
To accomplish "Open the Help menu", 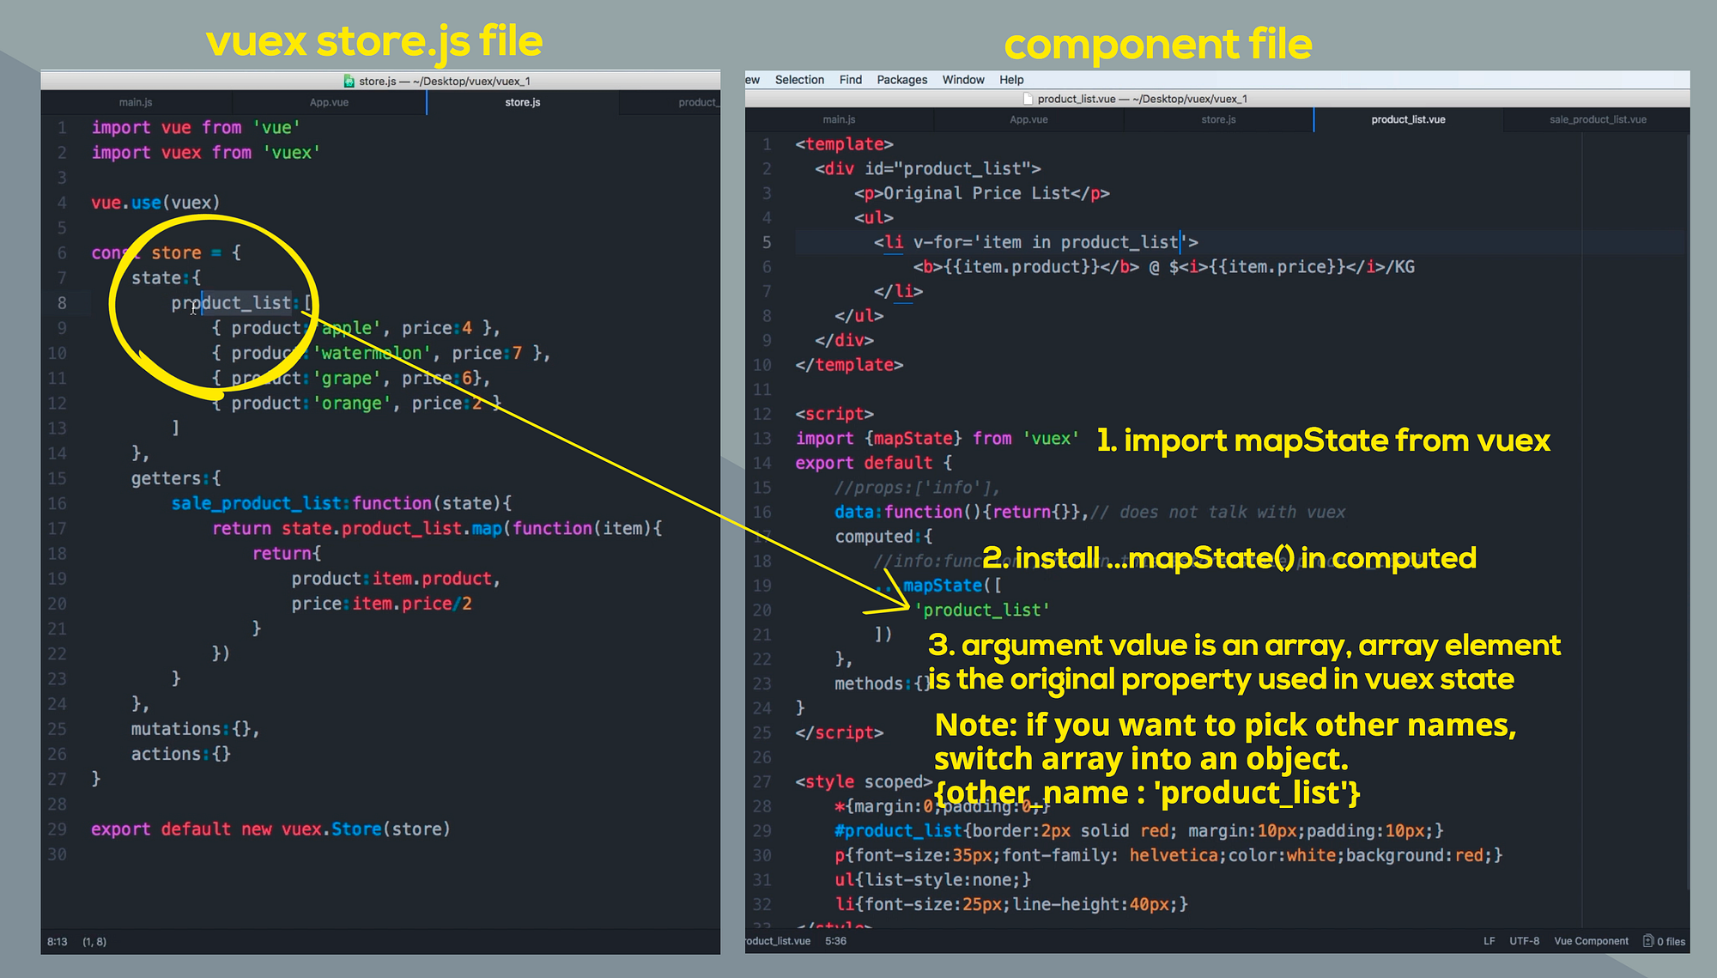I will coord(1010,80).
